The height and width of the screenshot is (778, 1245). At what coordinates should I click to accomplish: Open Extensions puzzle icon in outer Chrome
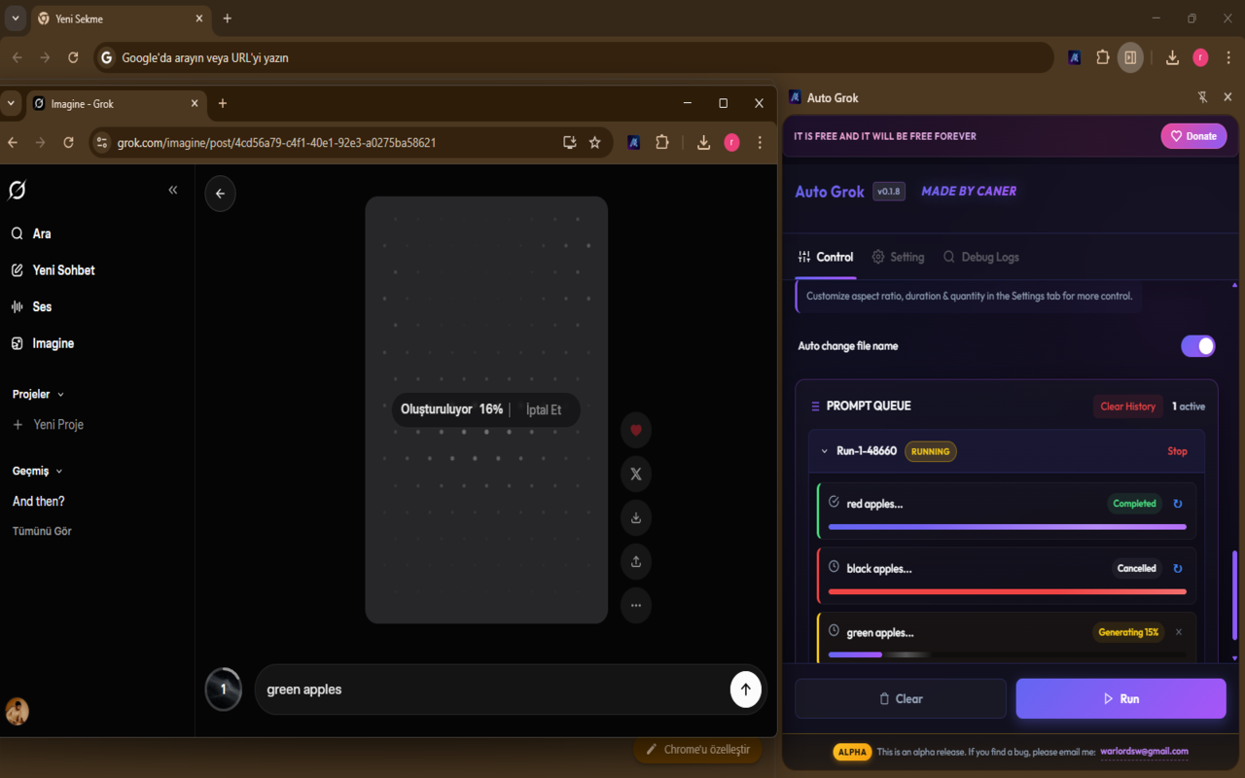(x=1102, y=57)
